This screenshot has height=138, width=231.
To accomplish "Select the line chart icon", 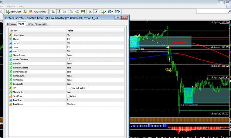I will click(x=65, y=11).
